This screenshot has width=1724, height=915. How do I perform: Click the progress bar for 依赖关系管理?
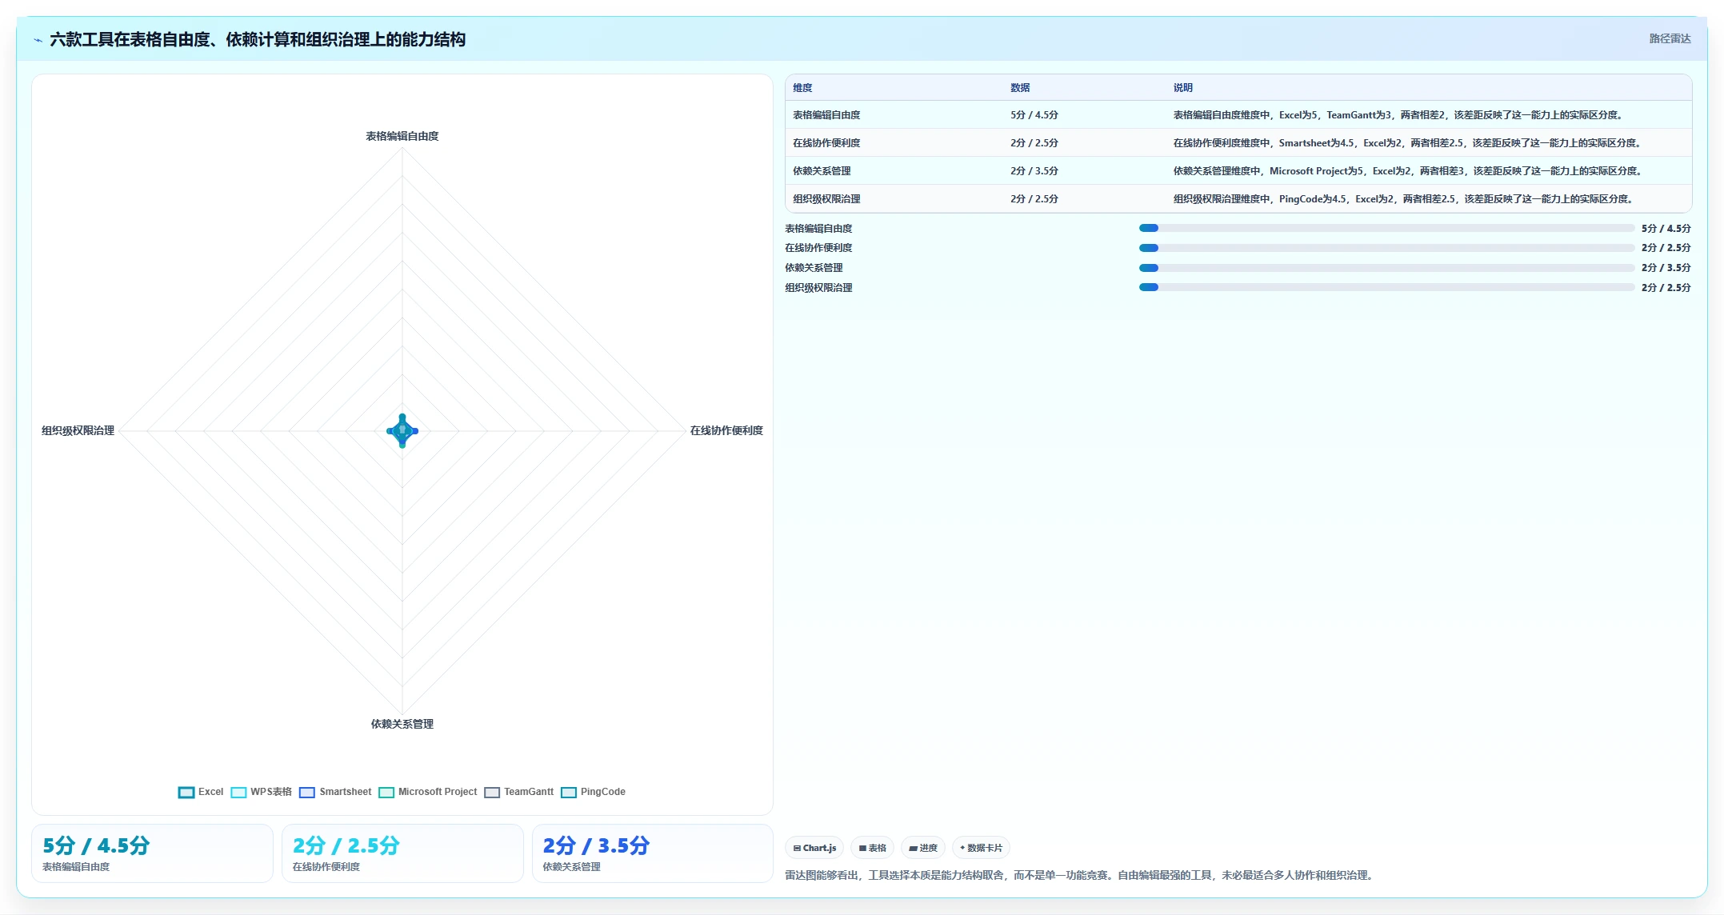(x=1386, y=268)
